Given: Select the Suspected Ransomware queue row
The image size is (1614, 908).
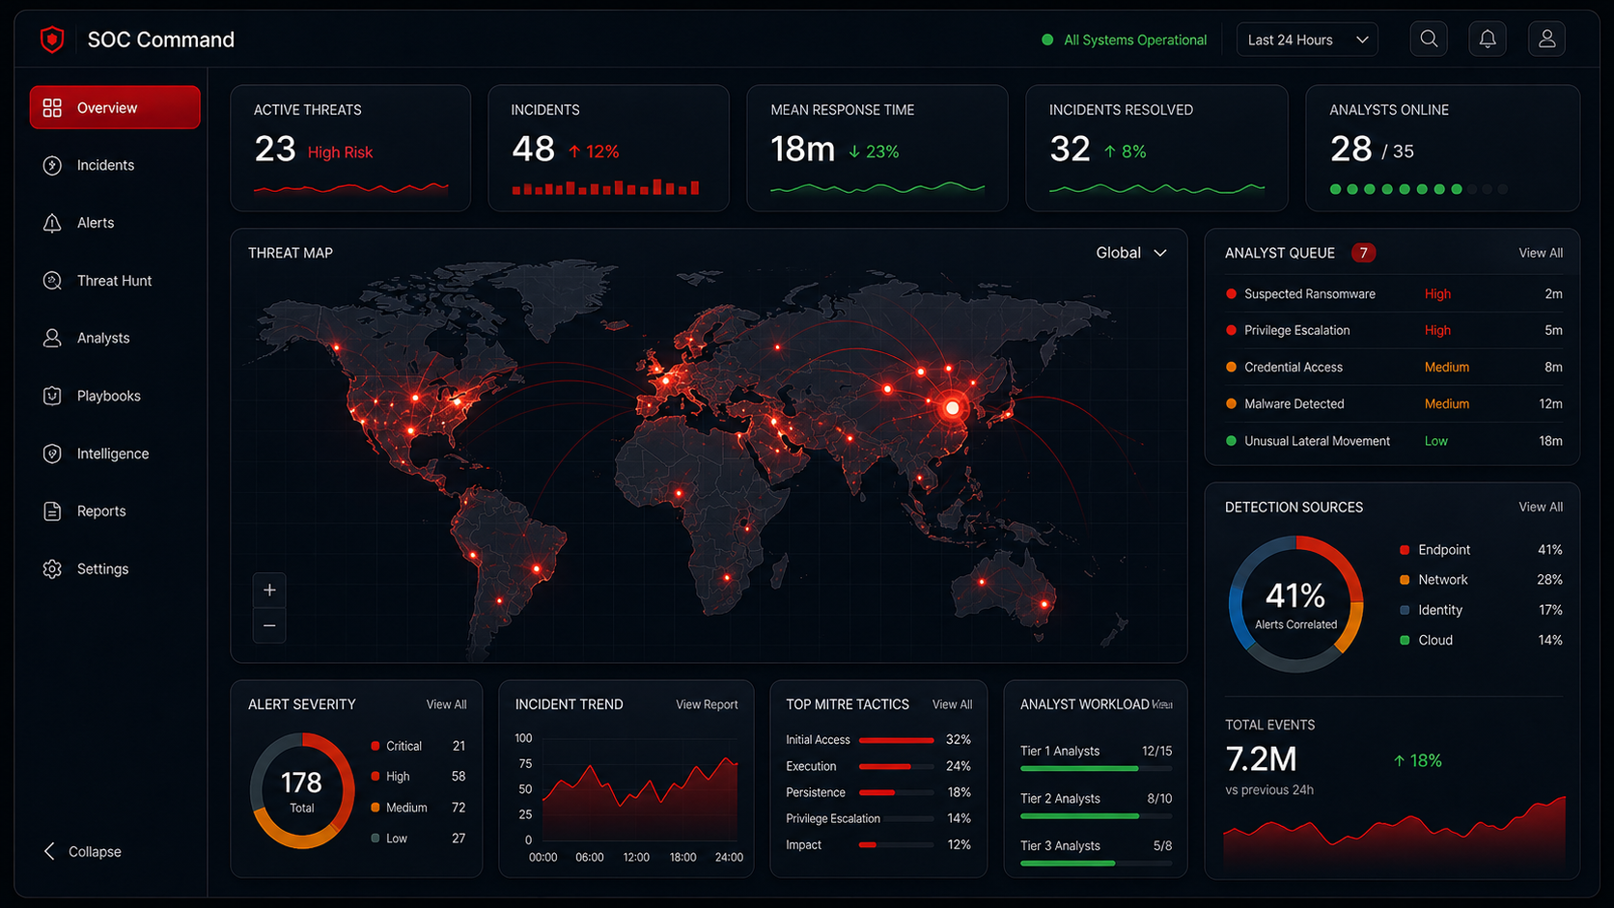Looking at the screenshot, I should coord(1393,294).
